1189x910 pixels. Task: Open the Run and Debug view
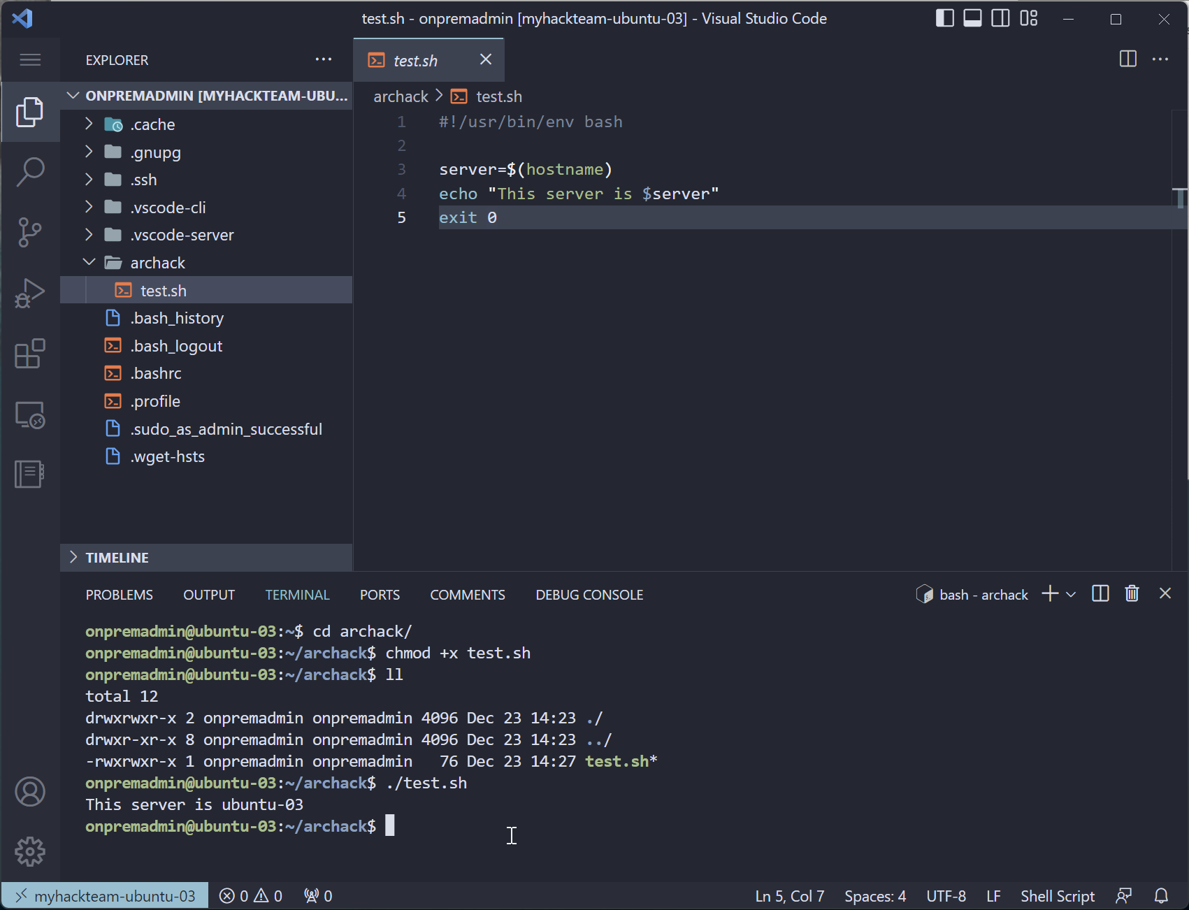(30, 293)
